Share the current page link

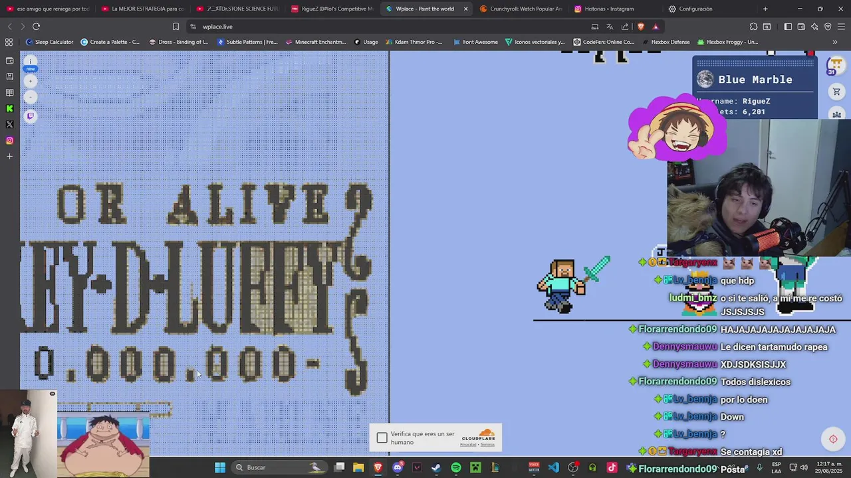[x=625, y=27]
